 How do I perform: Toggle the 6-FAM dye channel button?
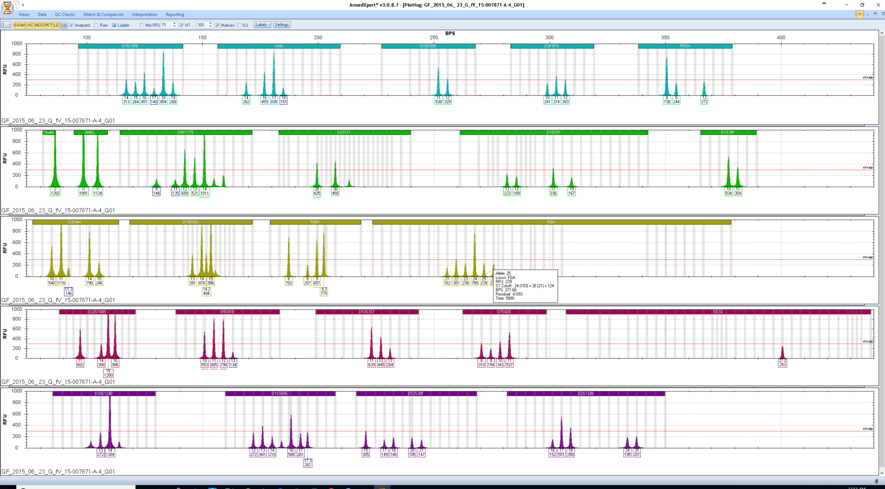pyautogui.click(x=19, y=25)
